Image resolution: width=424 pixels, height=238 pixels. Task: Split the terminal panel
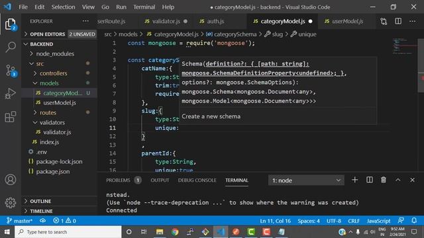click(x=370, y=180)
